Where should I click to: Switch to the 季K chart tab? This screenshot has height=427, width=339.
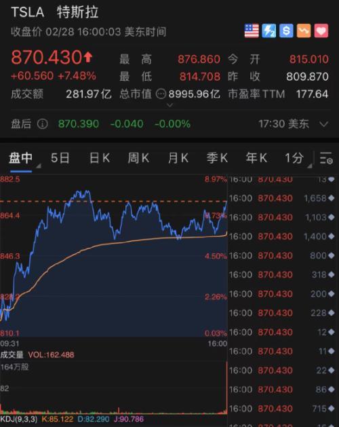[x=217, y=158]
